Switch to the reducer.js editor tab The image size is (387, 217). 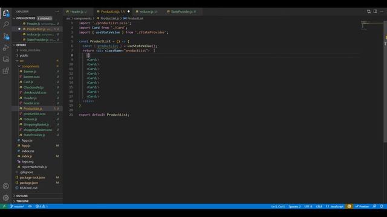(148, 11)
